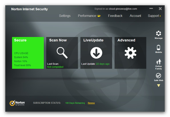
Task: Click the Performance arrow icon
Action: click(99, 16)
